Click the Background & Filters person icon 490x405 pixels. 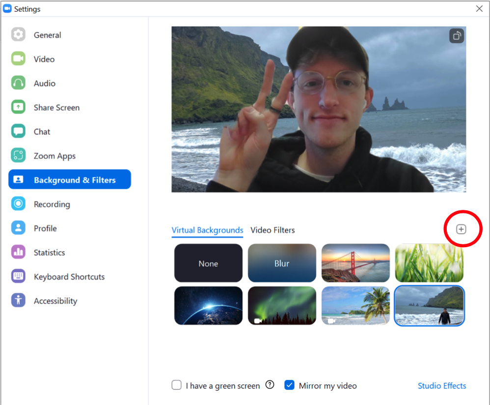point(18,179)
